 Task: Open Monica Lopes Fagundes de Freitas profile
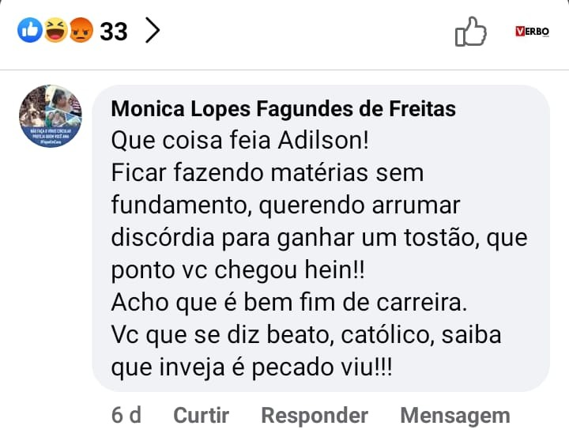click(x=284, y=109)
